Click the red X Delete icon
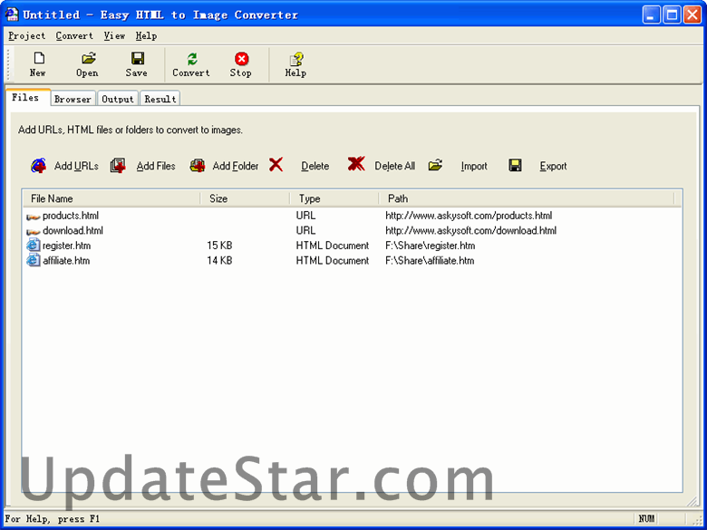This screenshot has height=530, width=707. [x=276, y=165]
